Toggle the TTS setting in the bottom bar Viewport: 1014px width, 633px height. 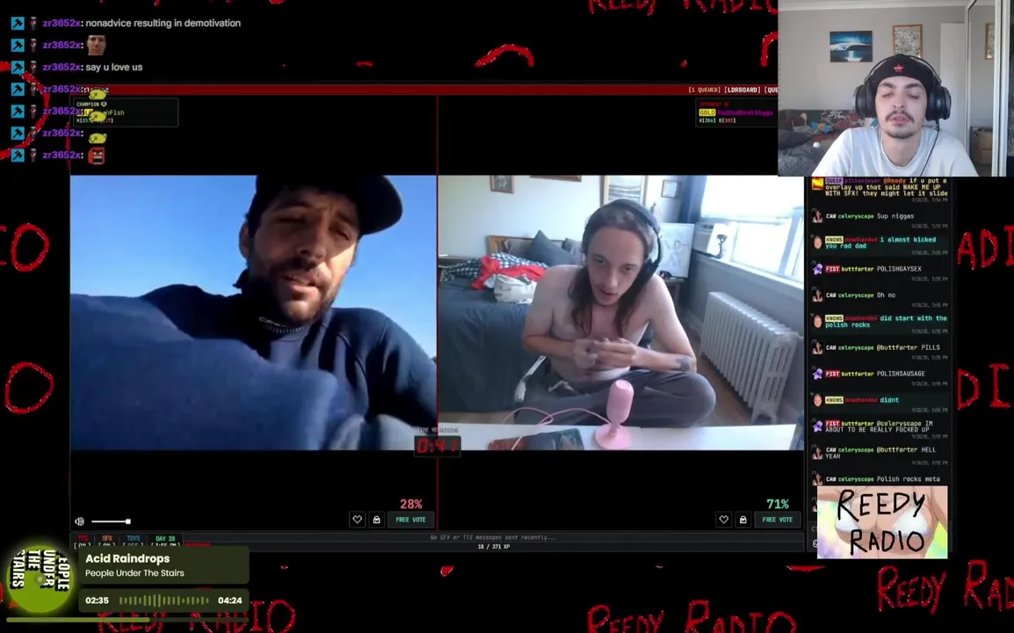click(x=82, y=541)
